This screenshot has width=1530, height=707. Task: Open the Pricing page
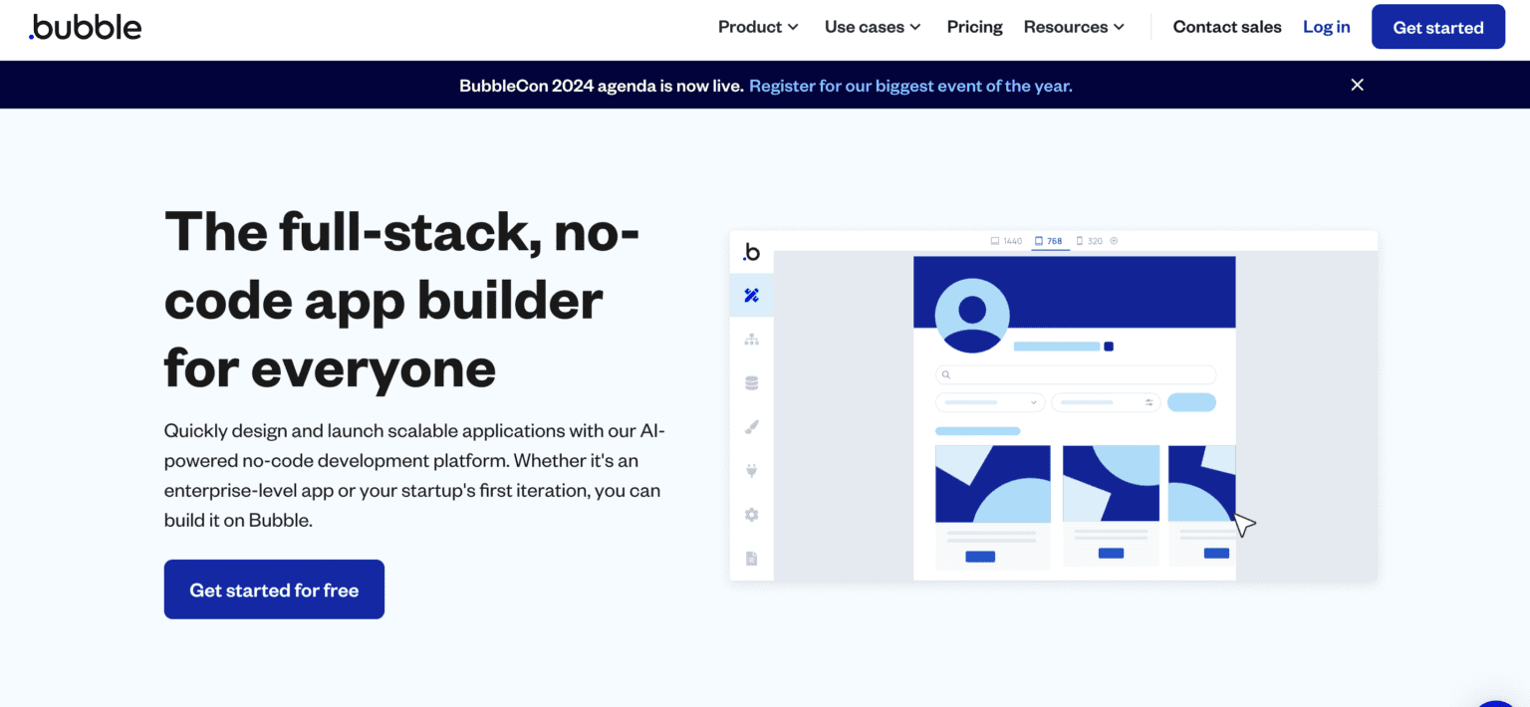point(974,27)
